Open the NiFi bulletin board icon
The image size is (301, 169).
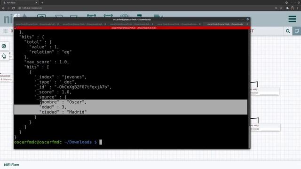point(297,31)
